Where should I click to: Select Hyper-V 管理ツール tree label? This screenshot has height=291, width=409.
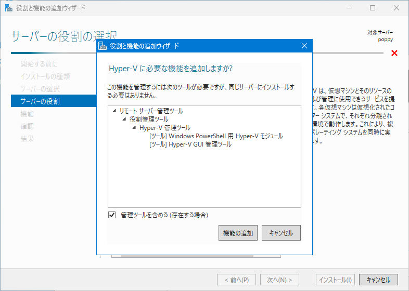point(165,128)
